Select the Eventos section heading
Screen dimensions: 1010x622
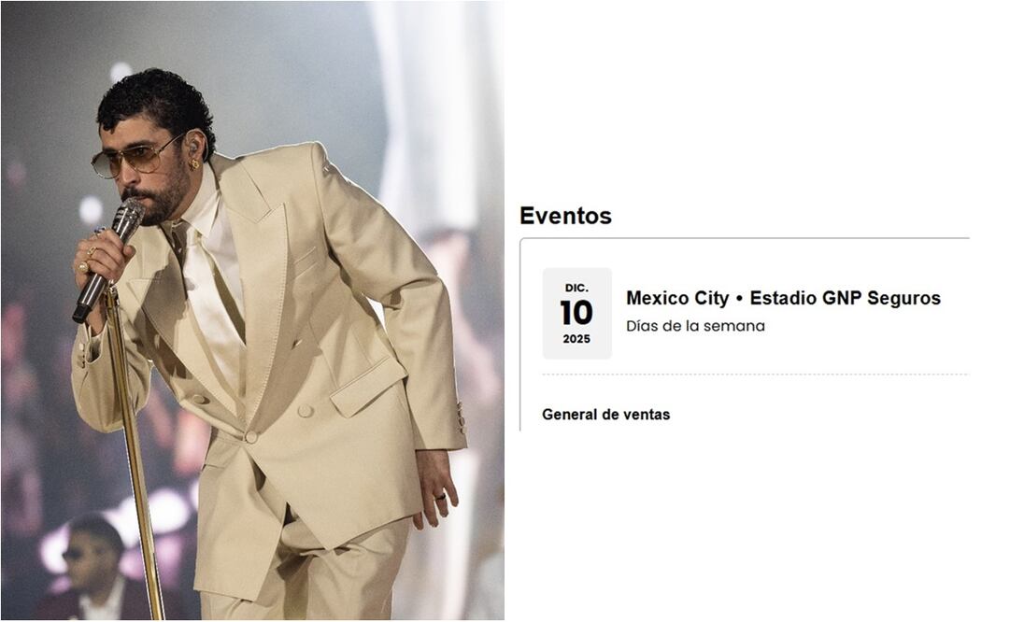click(565, 216)
